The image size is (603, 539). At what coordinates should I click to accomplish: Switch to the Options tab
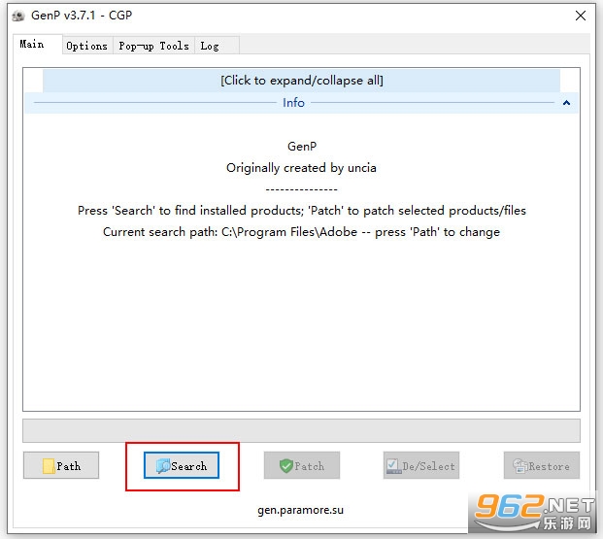(x=87, y=46)
